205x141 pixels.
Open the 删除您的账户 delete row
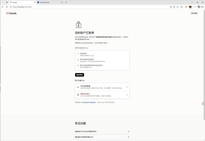[102, 95]
